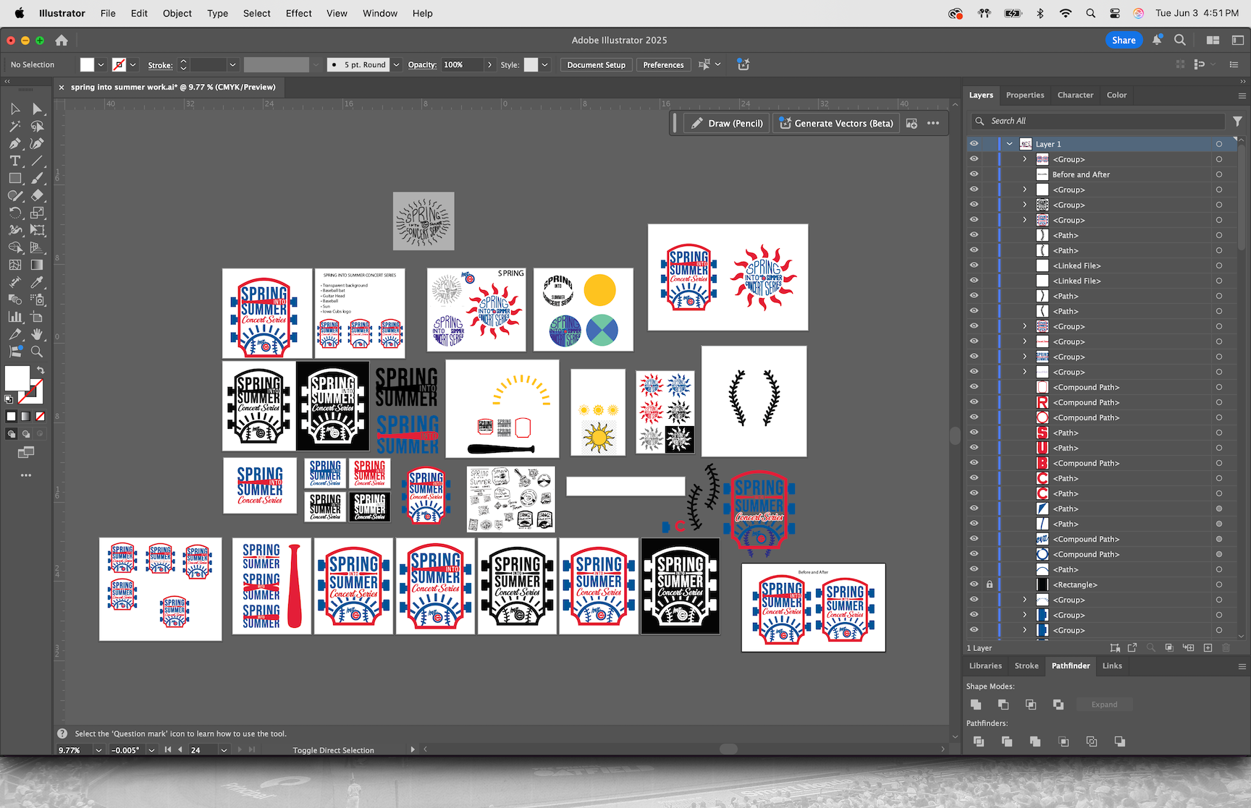
Task: Select the Paintbrush tool
Action: point(37,179)
